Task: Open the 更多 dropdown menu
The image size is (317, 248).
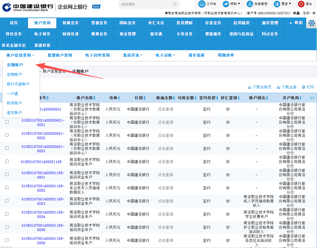Action: 283,4
